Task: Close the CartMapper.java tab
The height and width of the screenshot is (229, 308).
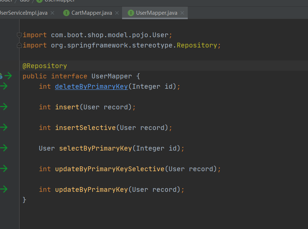Action: click(x=117, y=13)
